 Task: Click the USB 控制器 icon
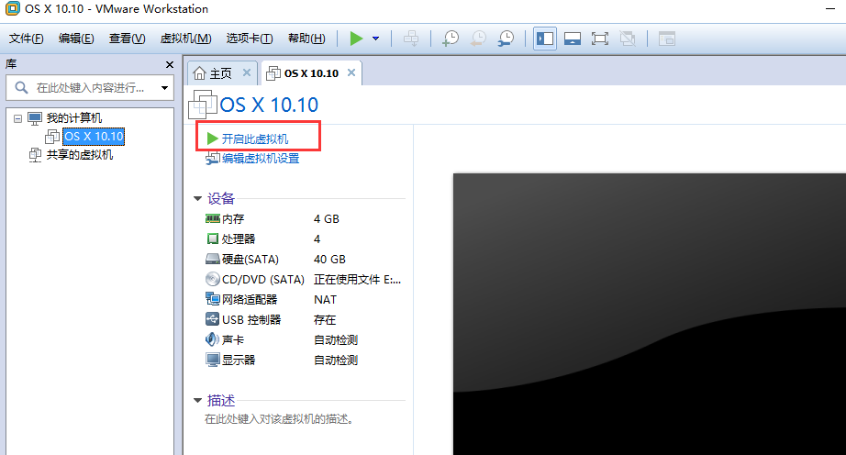pos(213,319)
